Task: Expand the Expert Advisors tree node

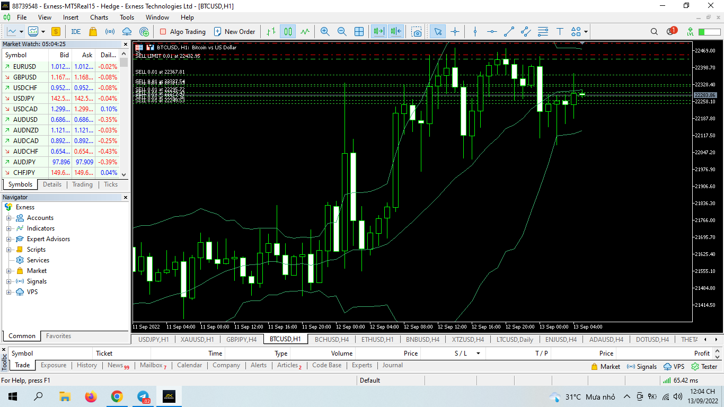Action: [x=8, y=239]
